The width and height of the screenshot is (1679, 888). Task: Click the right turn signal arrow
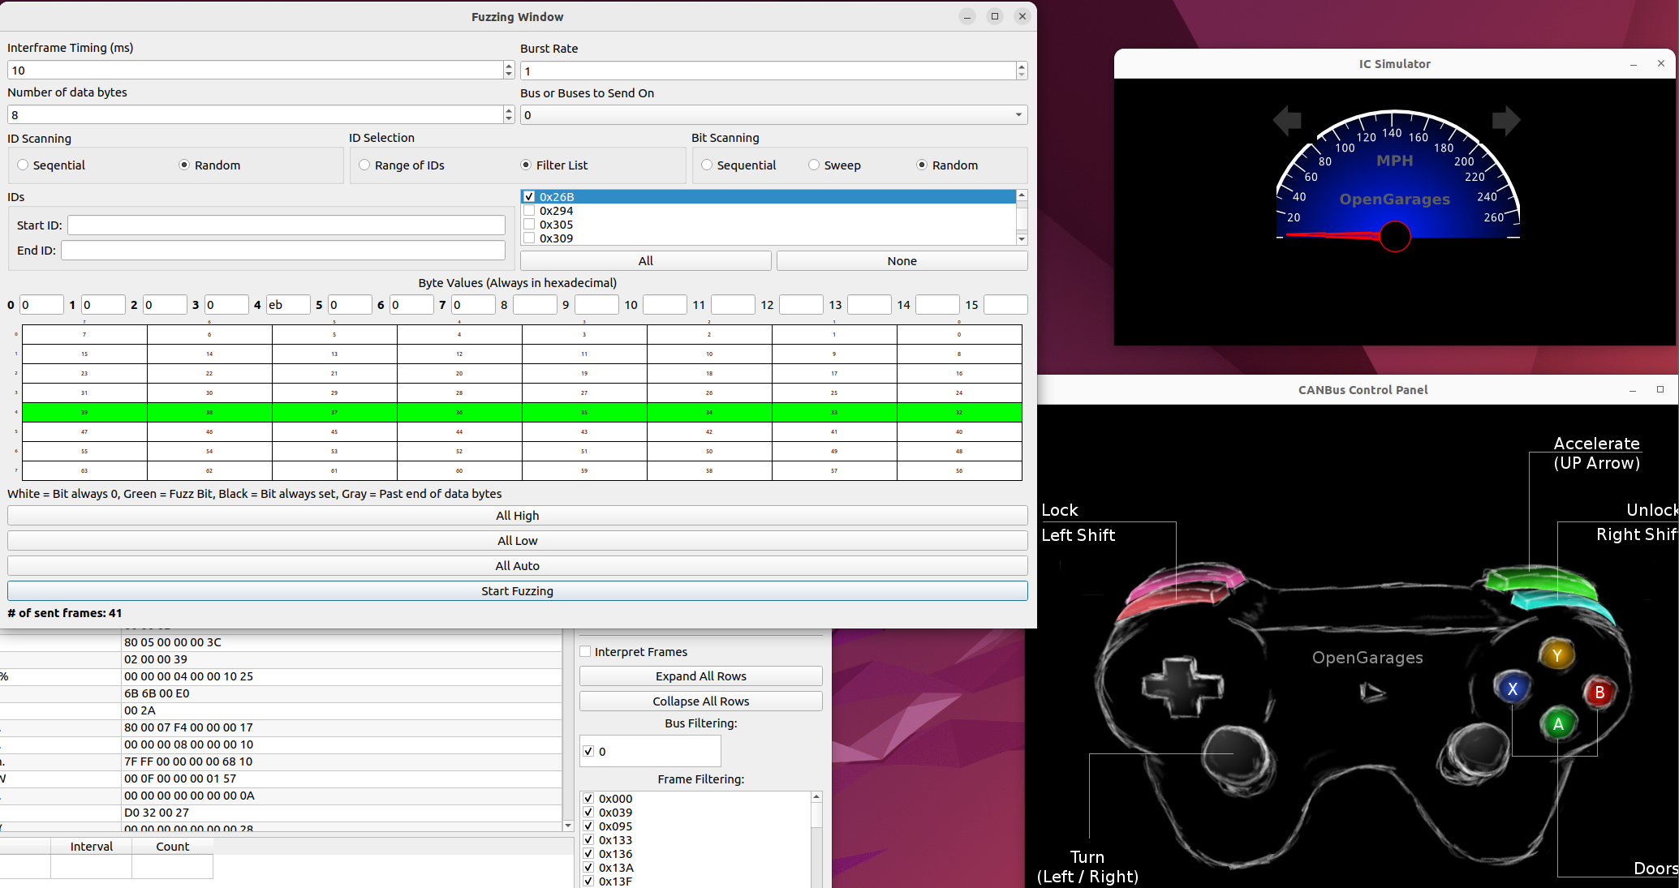(1505, 121)
